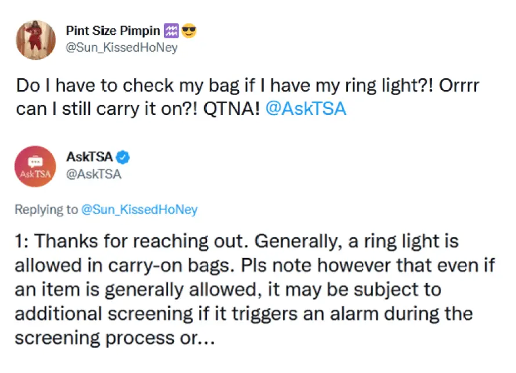Open @Sun_KissedHoNey handle under Pint Size Pimpin

121,48
